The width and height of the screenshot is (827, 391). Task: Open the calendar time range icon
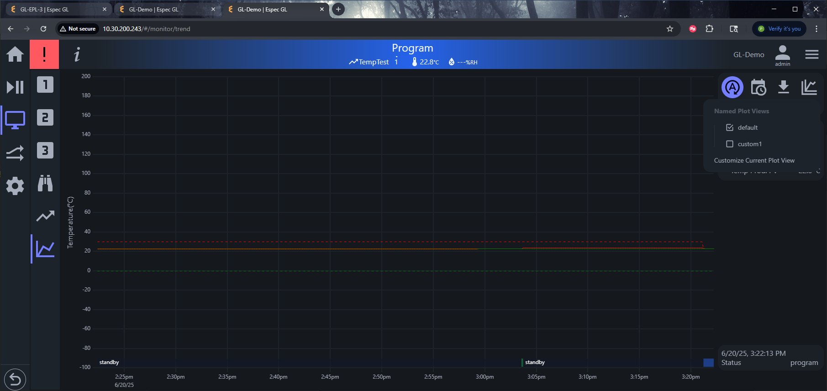tap(759, 87)
